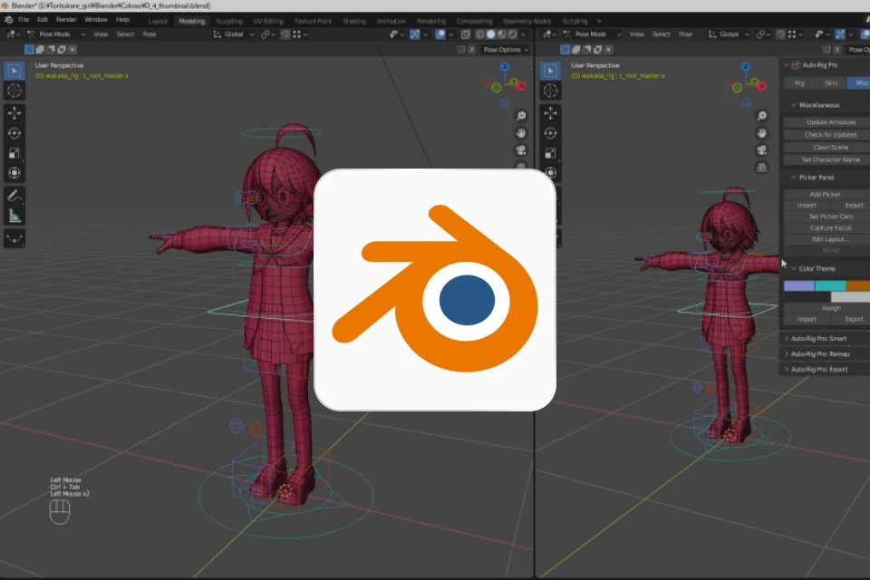Collapse the Color Theme section
Image resolution: width=870 pixels, height=580 pixels.
click(x=794, y=268)
